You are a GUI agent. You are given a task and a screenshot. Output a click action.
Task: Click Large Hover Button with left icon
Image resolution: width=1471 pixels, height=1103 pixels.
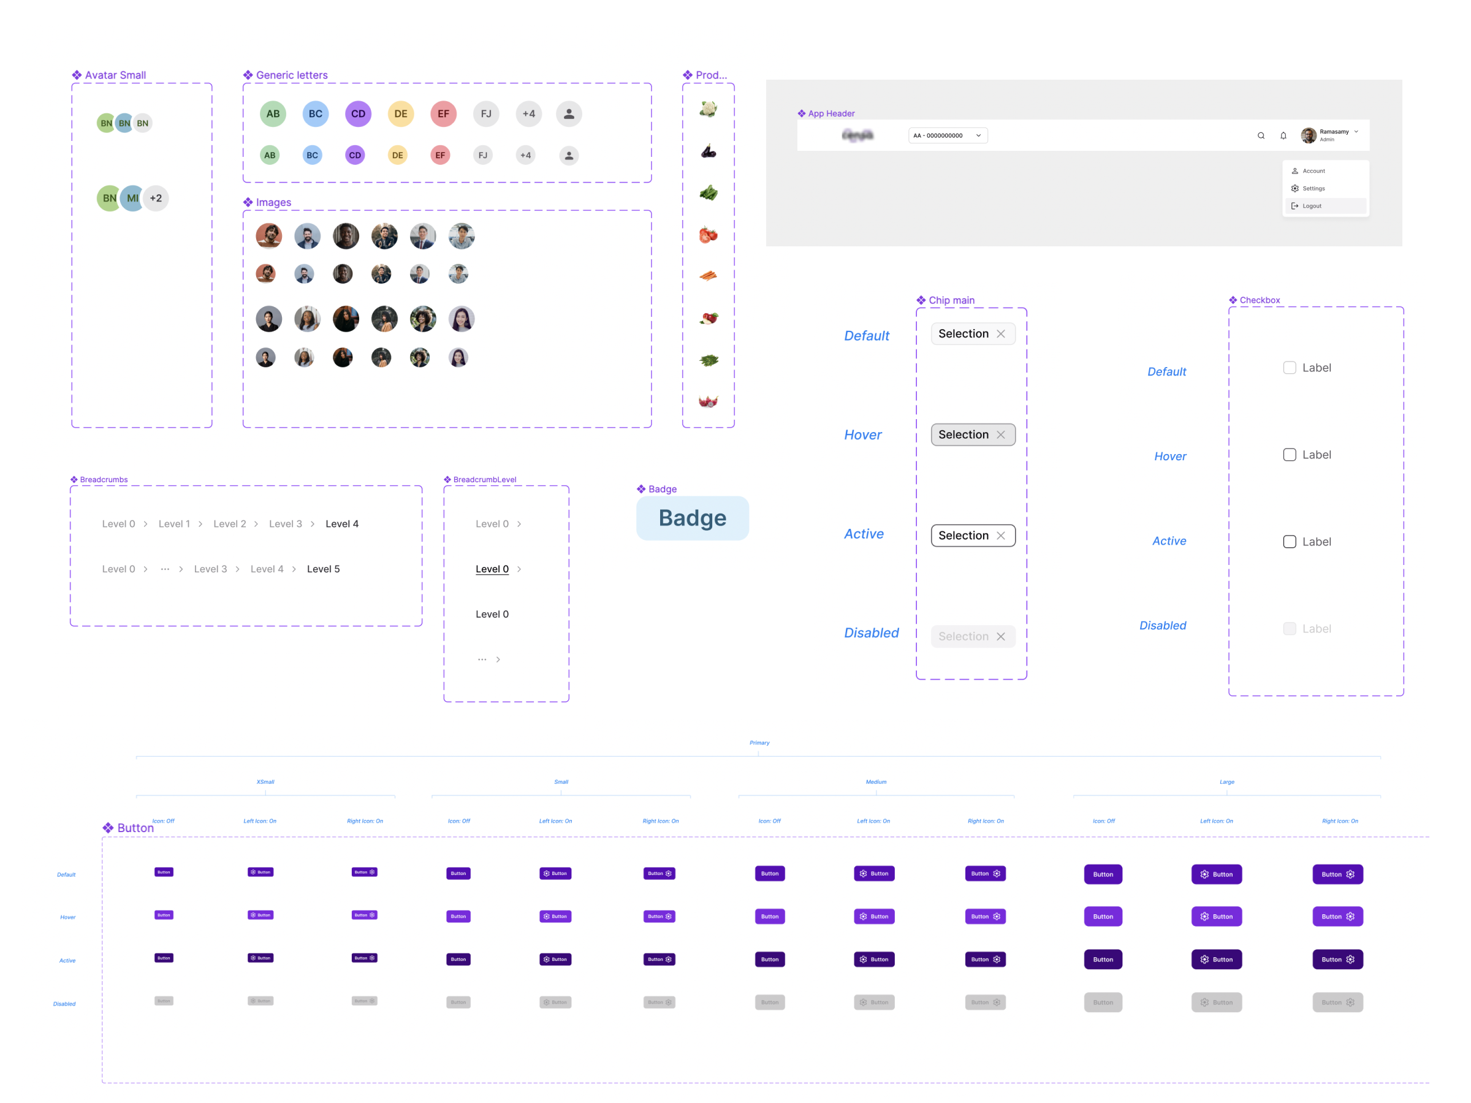coord(1216,917)
